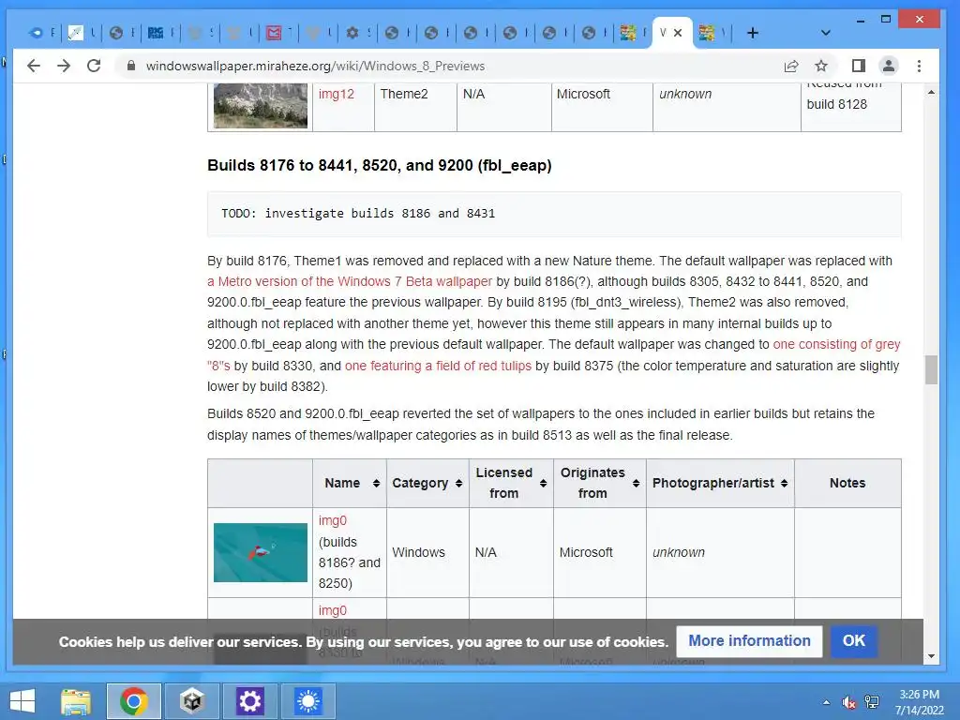Open File Explorer from the taskbar

tap(75, 701)
